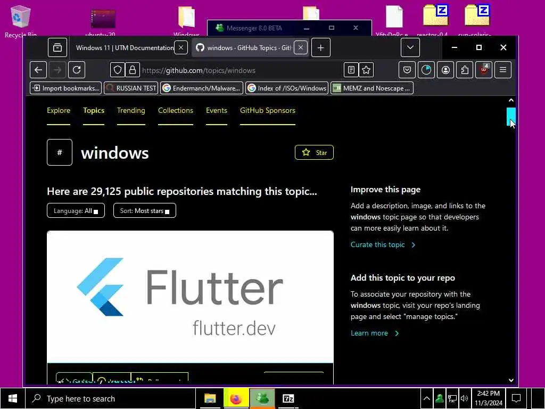Viewport: 545px width, 409px height.
Task: Focus the Messenger 8.0 BETA window title
Action: (x=254, y=28)
